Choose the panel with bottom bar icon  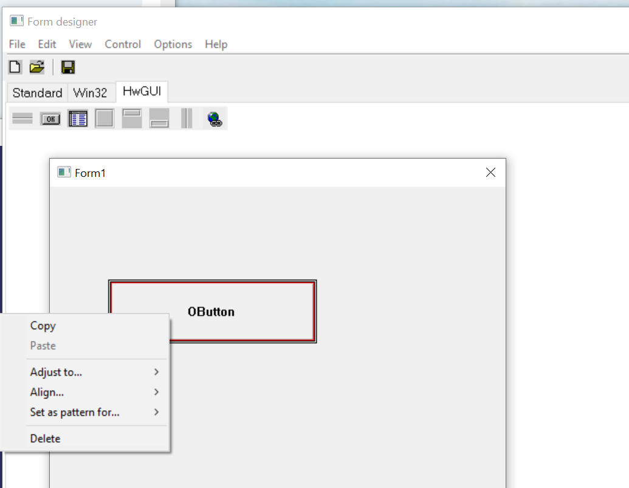coord(159,119)
